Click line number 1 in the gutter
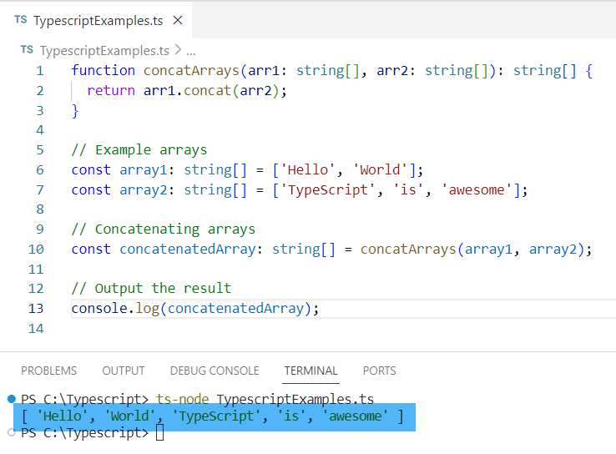The width and height of the screenshot is (616, 454). click(40, 71)
